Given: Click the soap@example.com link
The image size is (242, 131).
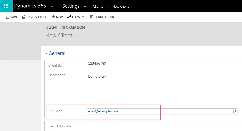Looking at the screenshot, I should click(x=103, y=111).
